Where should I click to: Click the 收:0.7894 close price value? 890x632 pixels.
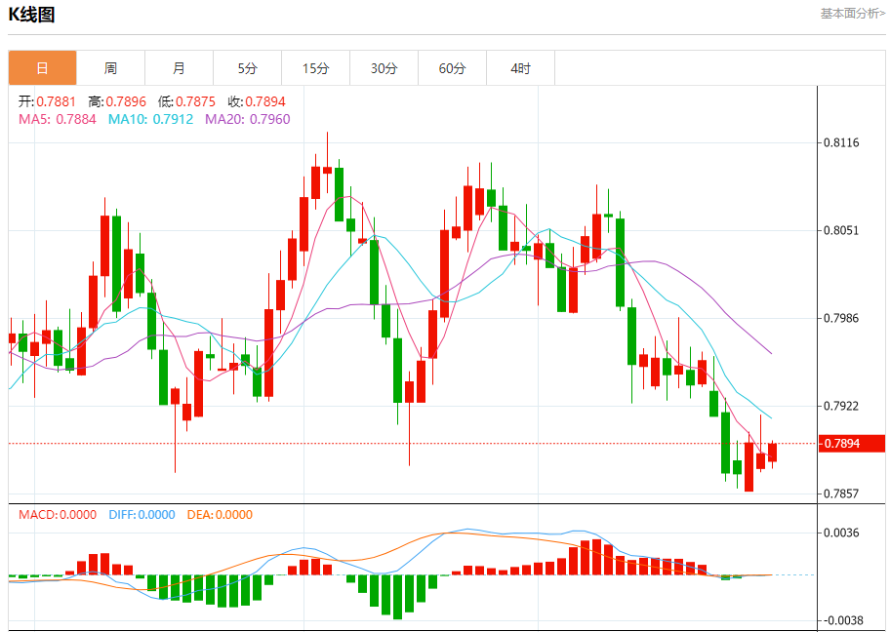pos(257,101)
